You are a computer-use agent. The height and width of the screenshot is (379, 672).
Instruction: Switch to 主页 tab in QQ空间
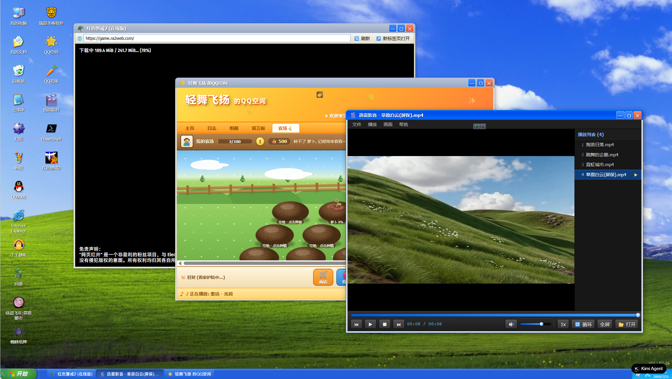point(190,128)
